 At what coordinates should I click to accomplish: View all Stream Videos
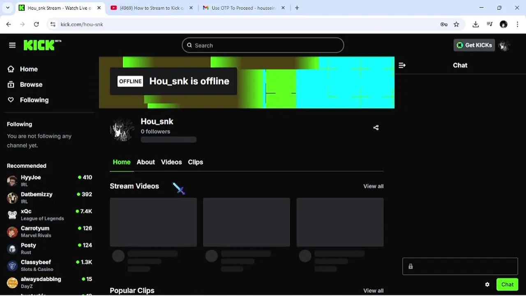pyautogui.click(x=373, y=186)
